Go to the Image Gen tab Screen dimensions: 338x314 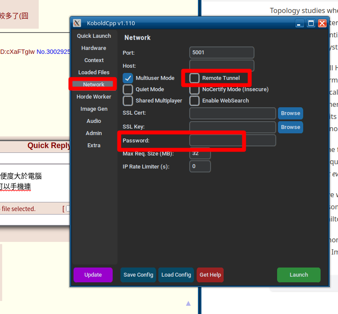[x=94, y=109]
